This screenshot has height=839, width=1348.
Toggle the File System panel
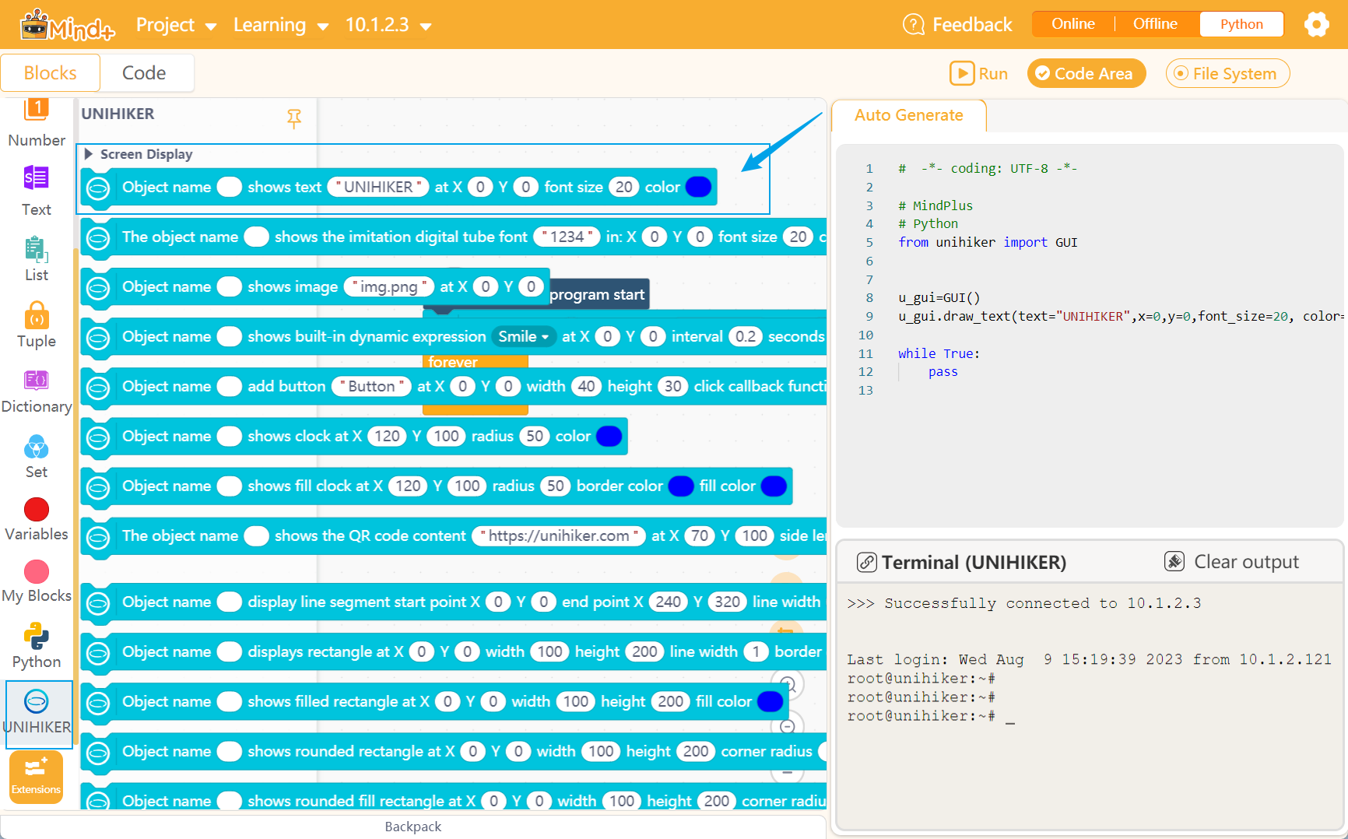pos(1227,73)
